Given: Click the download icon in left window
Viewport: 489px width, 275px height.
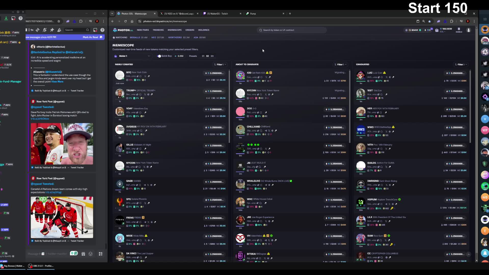Looking at the screenshot, I should (x=6, y=18).
